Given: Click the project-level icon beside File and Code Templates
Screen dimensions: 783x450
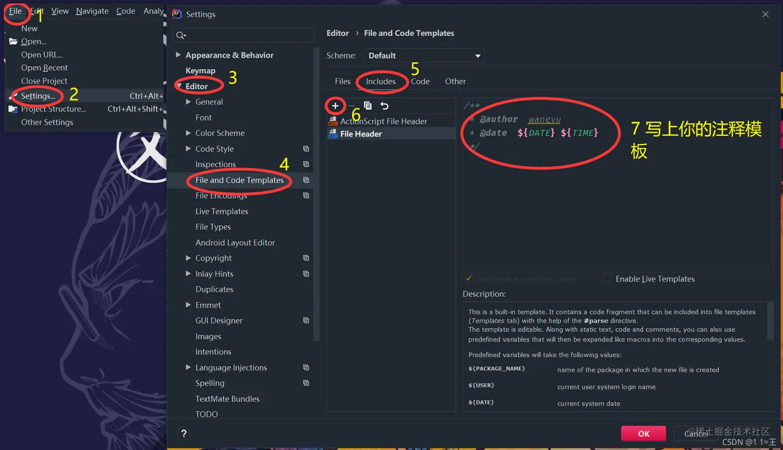Looking at the screenshot, I should pos(306,180).
